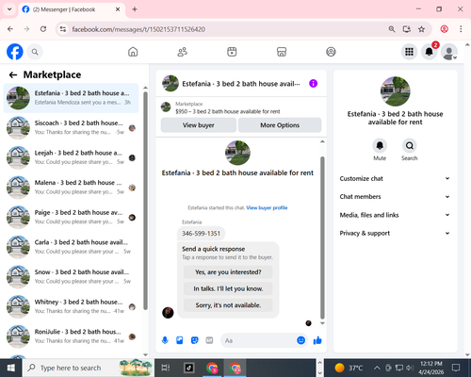Open the tab search dropdown arrow

(9, 9)
